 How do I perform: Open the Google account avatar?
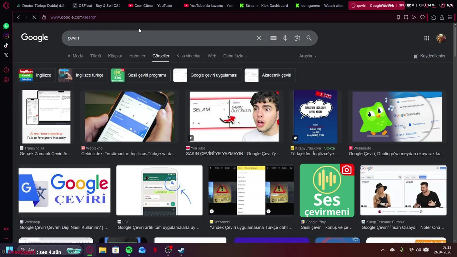pyautogui.click(x=441, y=38)
